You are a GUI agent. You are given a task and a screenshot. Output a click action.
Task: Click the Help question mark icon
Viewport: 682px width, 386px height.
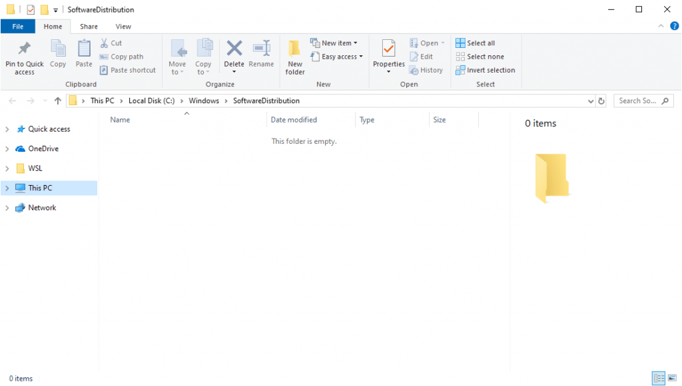pyautogui.click(x=674, y=26)
